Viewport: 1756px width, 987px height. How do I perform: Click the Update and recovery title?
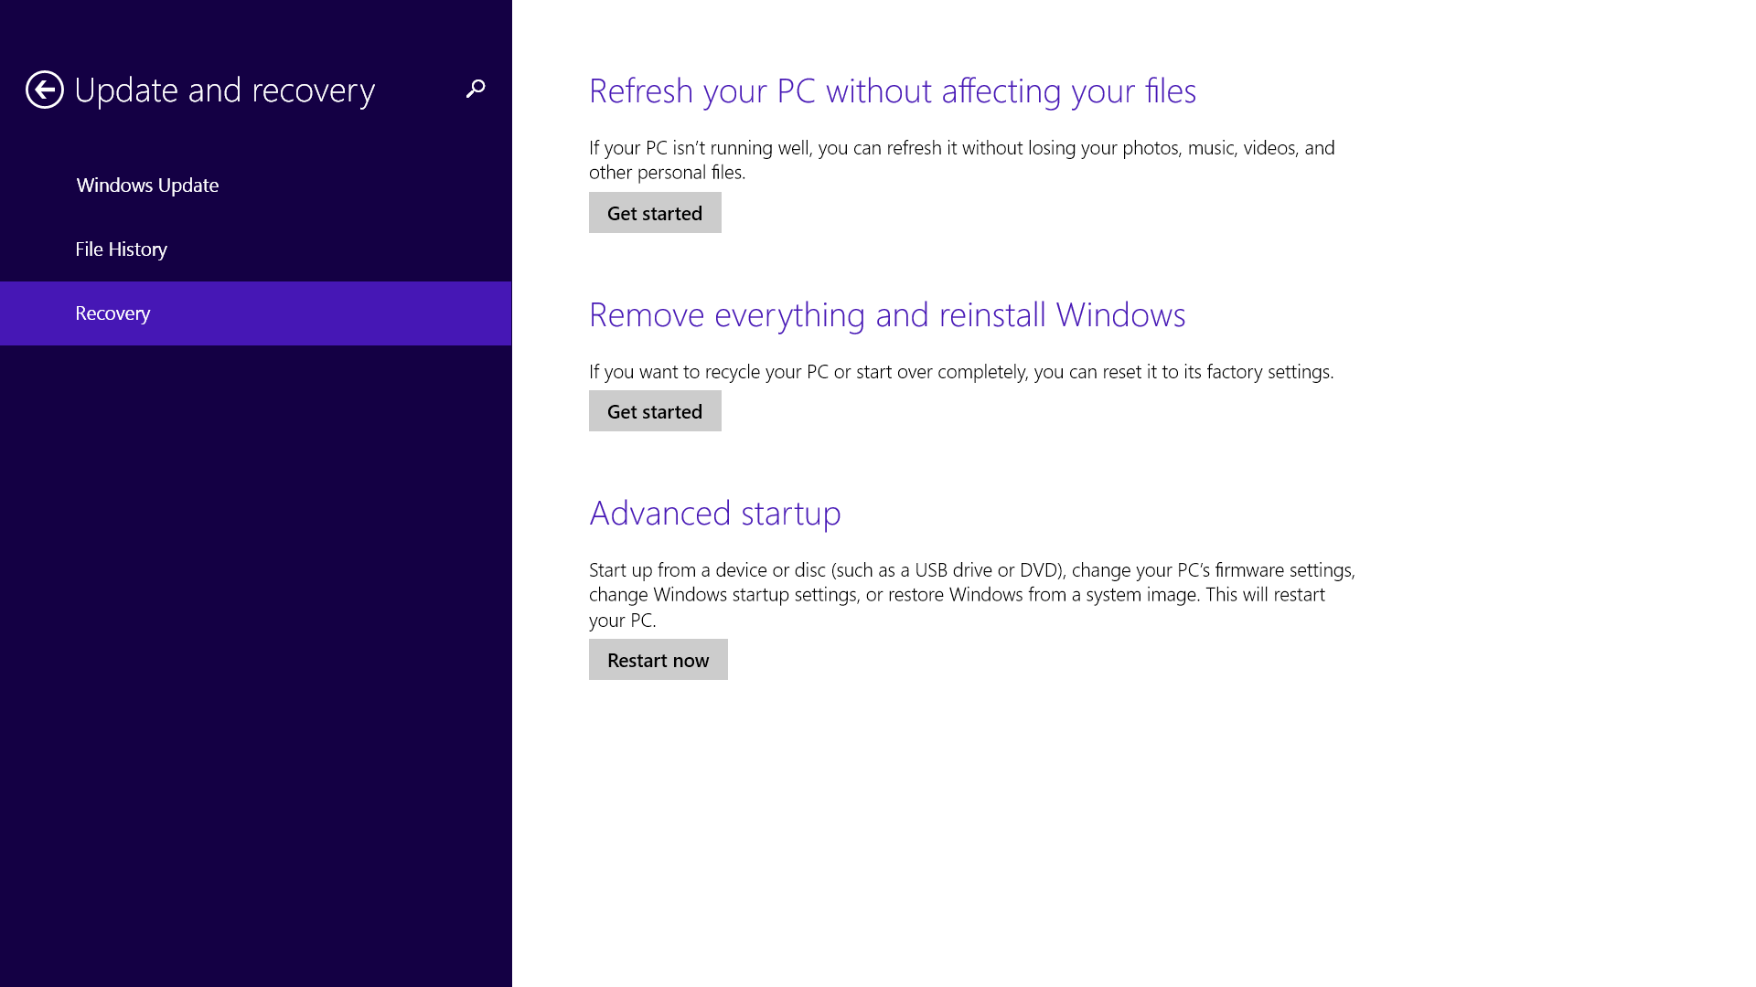[224, 90]
